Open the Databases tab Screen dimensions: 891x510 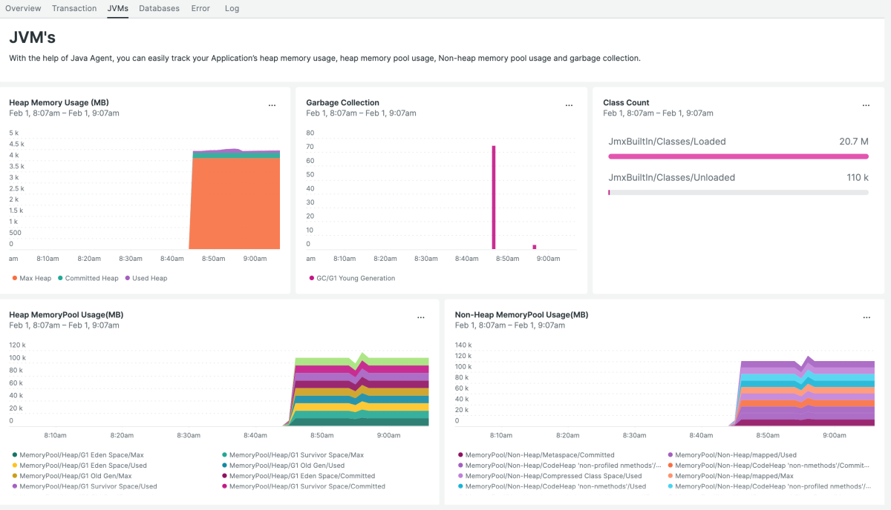[x=159, y=8]
